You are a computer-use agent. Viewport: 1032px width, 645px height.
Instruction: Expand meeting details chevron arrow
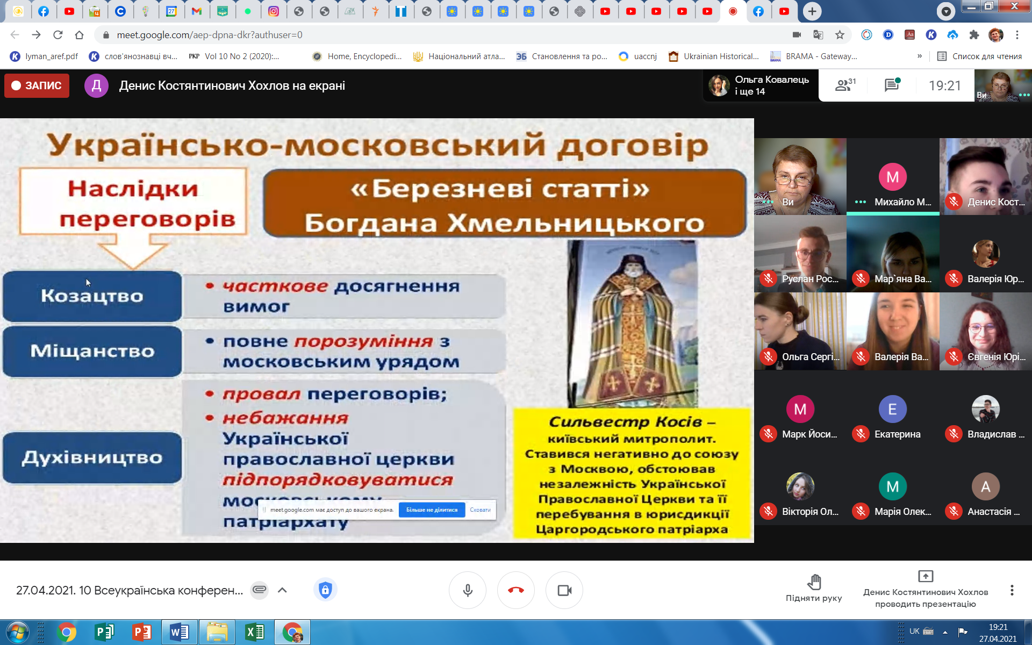click(x=282, y=590)
